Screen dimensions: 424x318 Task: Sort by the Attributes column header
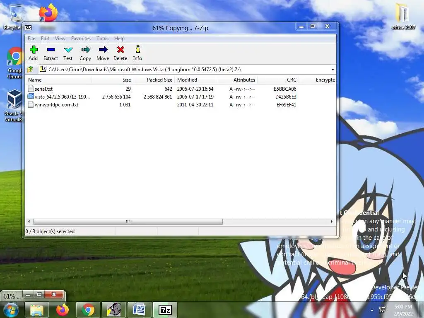coord(236,80)
